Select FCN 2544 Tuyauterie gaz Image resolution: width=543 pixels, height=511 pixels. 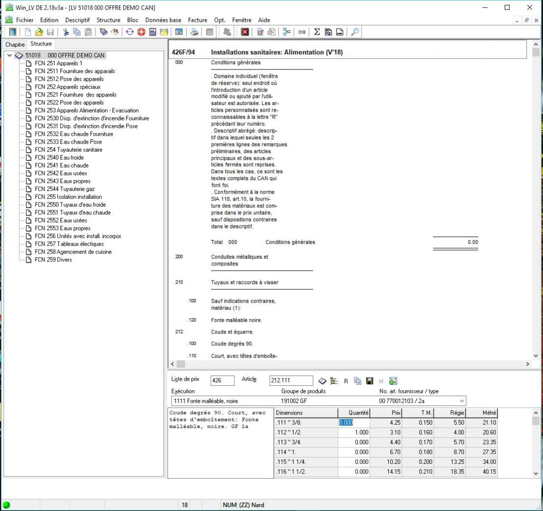(64, 189)
